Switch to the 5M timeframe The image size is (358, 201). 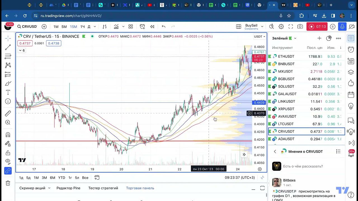tap(64, 27)
